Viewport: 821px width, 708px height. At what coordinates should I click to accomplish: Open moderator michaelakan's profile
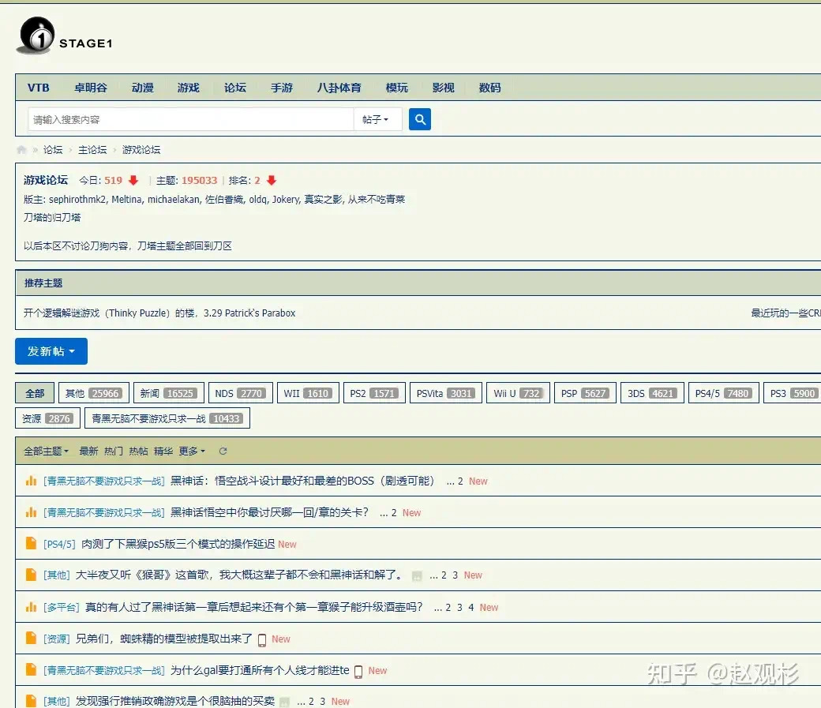pyautogui.click(x=174, y=200)
